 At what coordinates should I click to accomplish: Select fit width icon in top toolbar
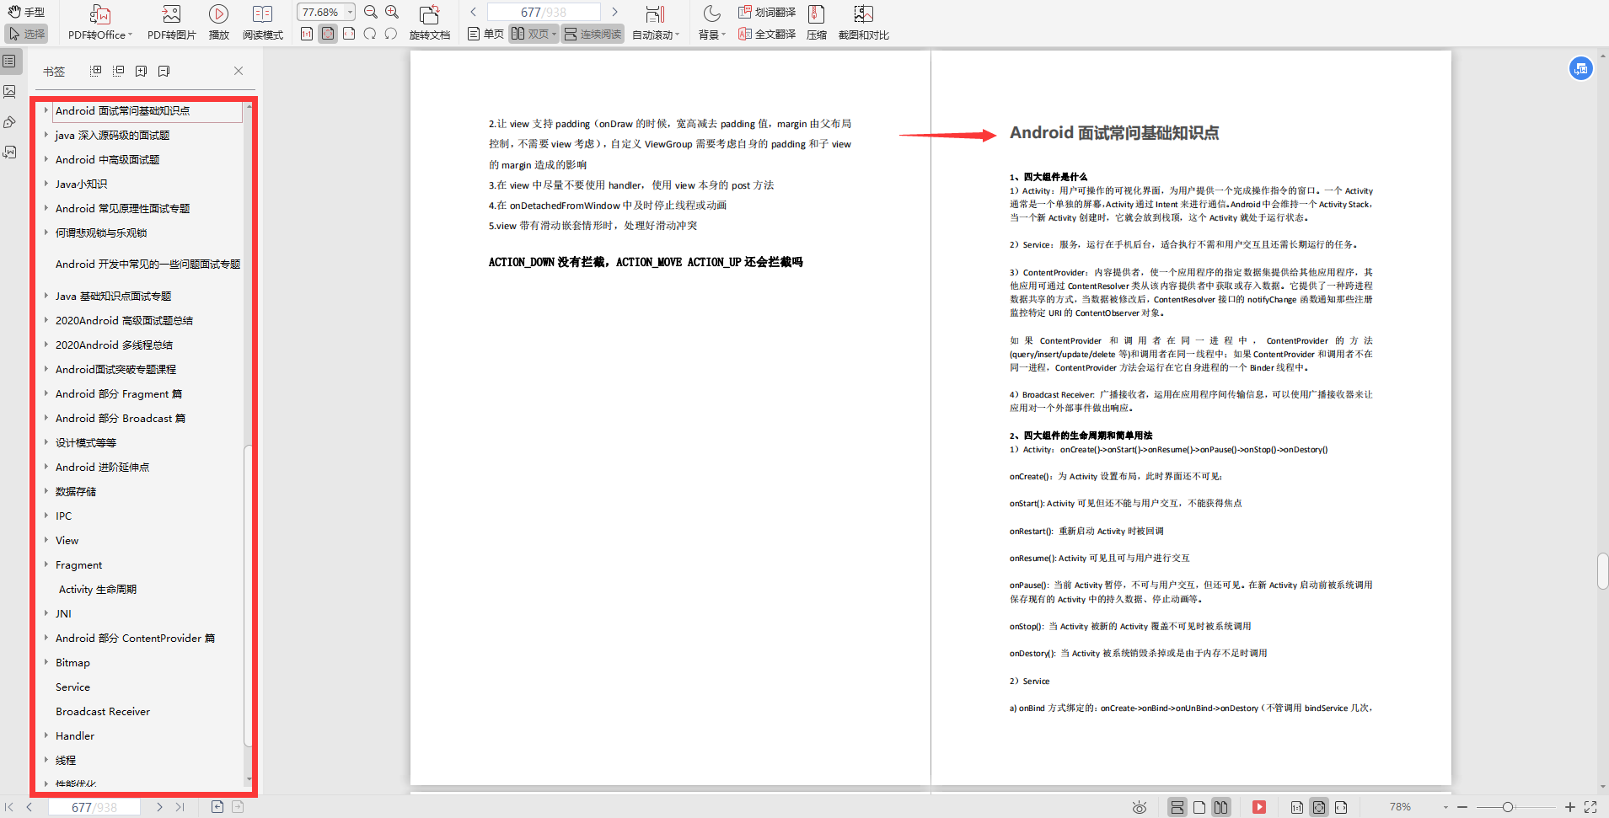349,34
